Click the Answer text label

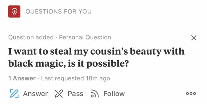tap(35, 94)
